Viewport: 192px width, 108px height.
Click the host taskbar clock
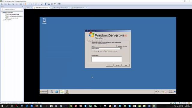187,106
